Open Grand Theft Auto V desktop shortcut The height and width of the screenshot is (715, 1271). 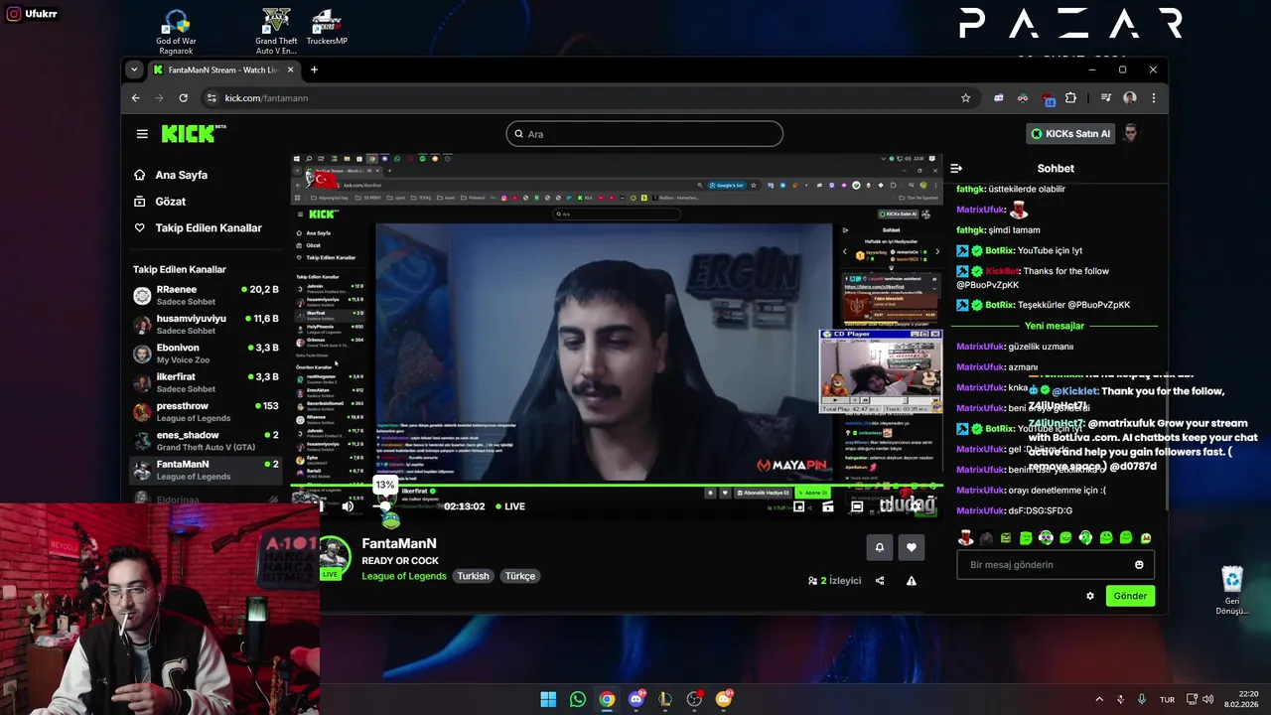click(x=276, y=32)
